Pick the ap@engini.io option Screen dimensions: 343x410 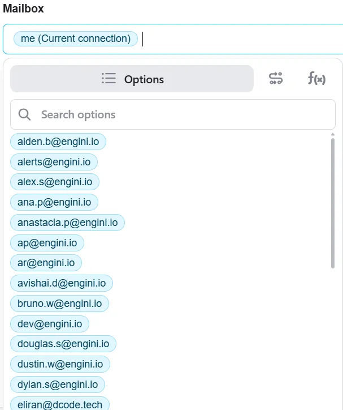tap(47, 243)
